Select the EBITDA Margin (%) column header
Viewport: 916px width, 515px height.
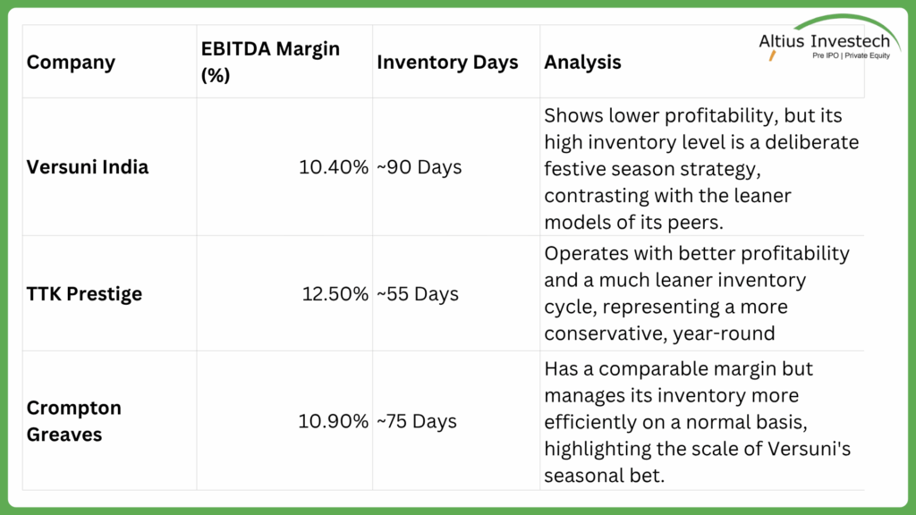[x=270, y=63]
